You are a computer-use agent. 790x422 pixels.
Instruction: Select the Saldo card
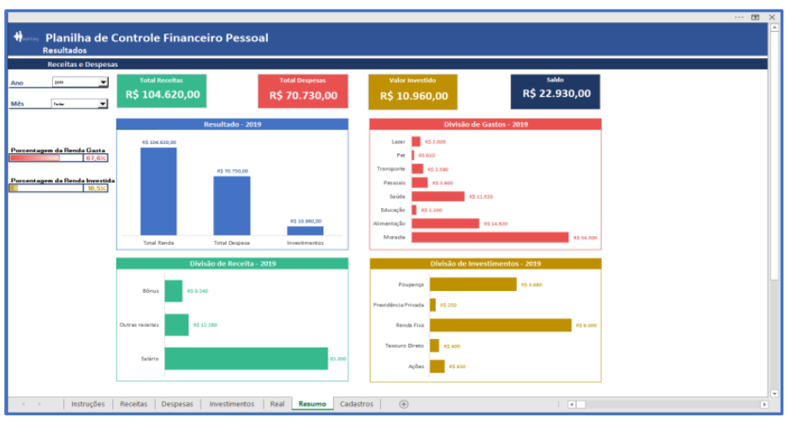555,92
